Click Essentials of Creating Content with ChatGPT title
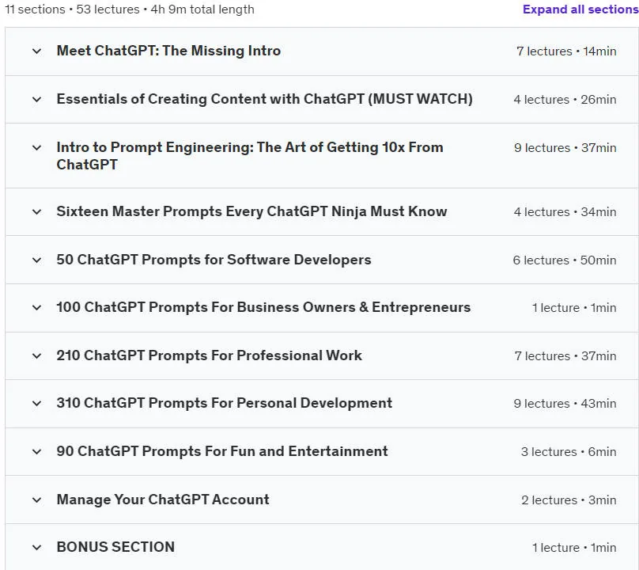The width and height of the screenshot is (639, 570). tap(264, 99)
